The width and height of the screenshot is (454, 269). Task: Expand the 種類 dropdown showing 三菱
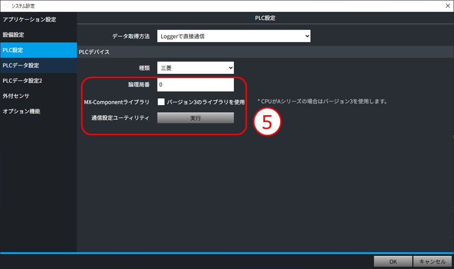click(x=195, y=68)
